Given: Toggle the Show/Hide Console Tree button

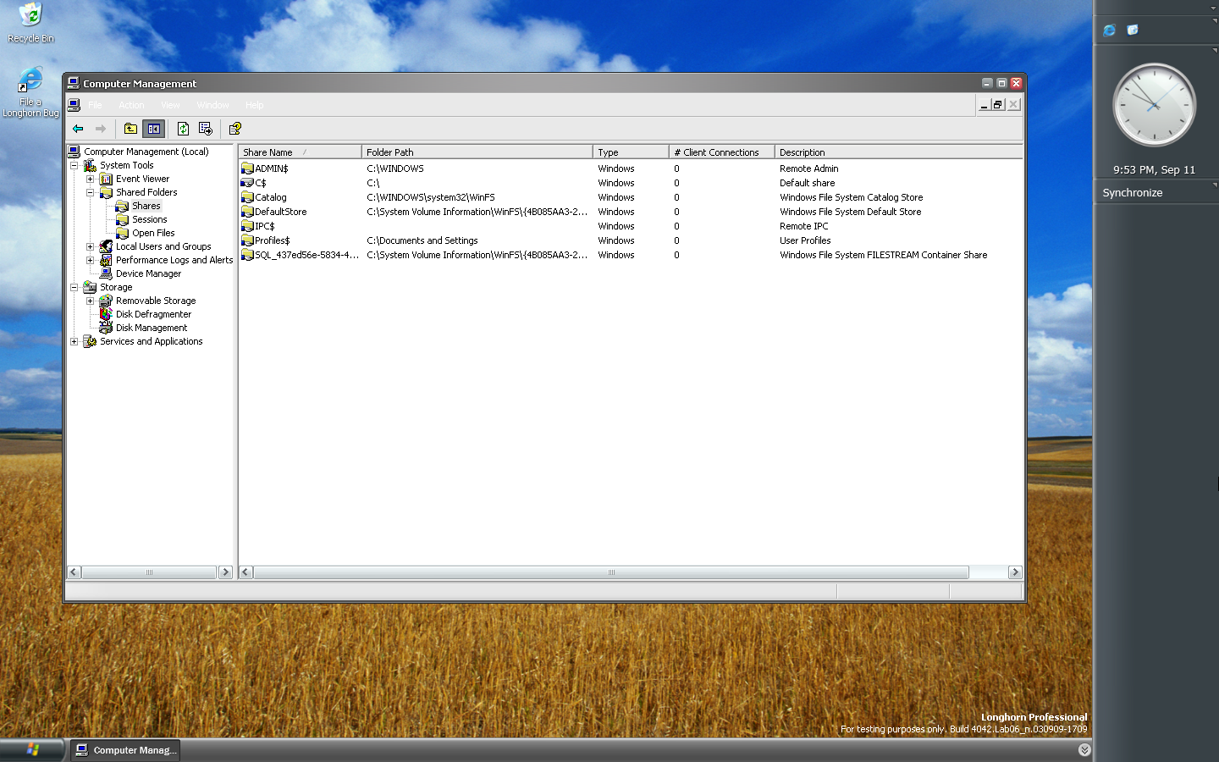Looking at the screenshot, I should point(153,129).
